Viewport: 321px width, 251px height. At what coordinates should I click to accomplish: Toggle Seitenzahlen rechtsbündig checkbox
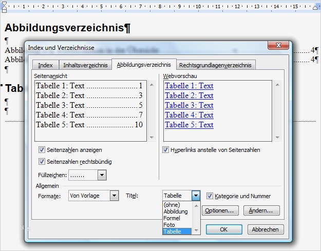coord(42,162)
